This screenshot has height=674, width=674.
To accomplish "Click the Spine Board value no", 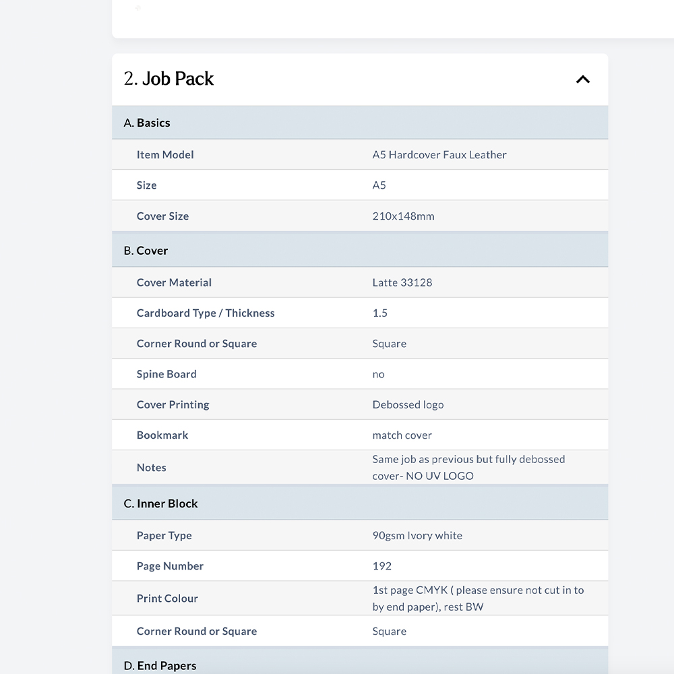I will (378, 374).
